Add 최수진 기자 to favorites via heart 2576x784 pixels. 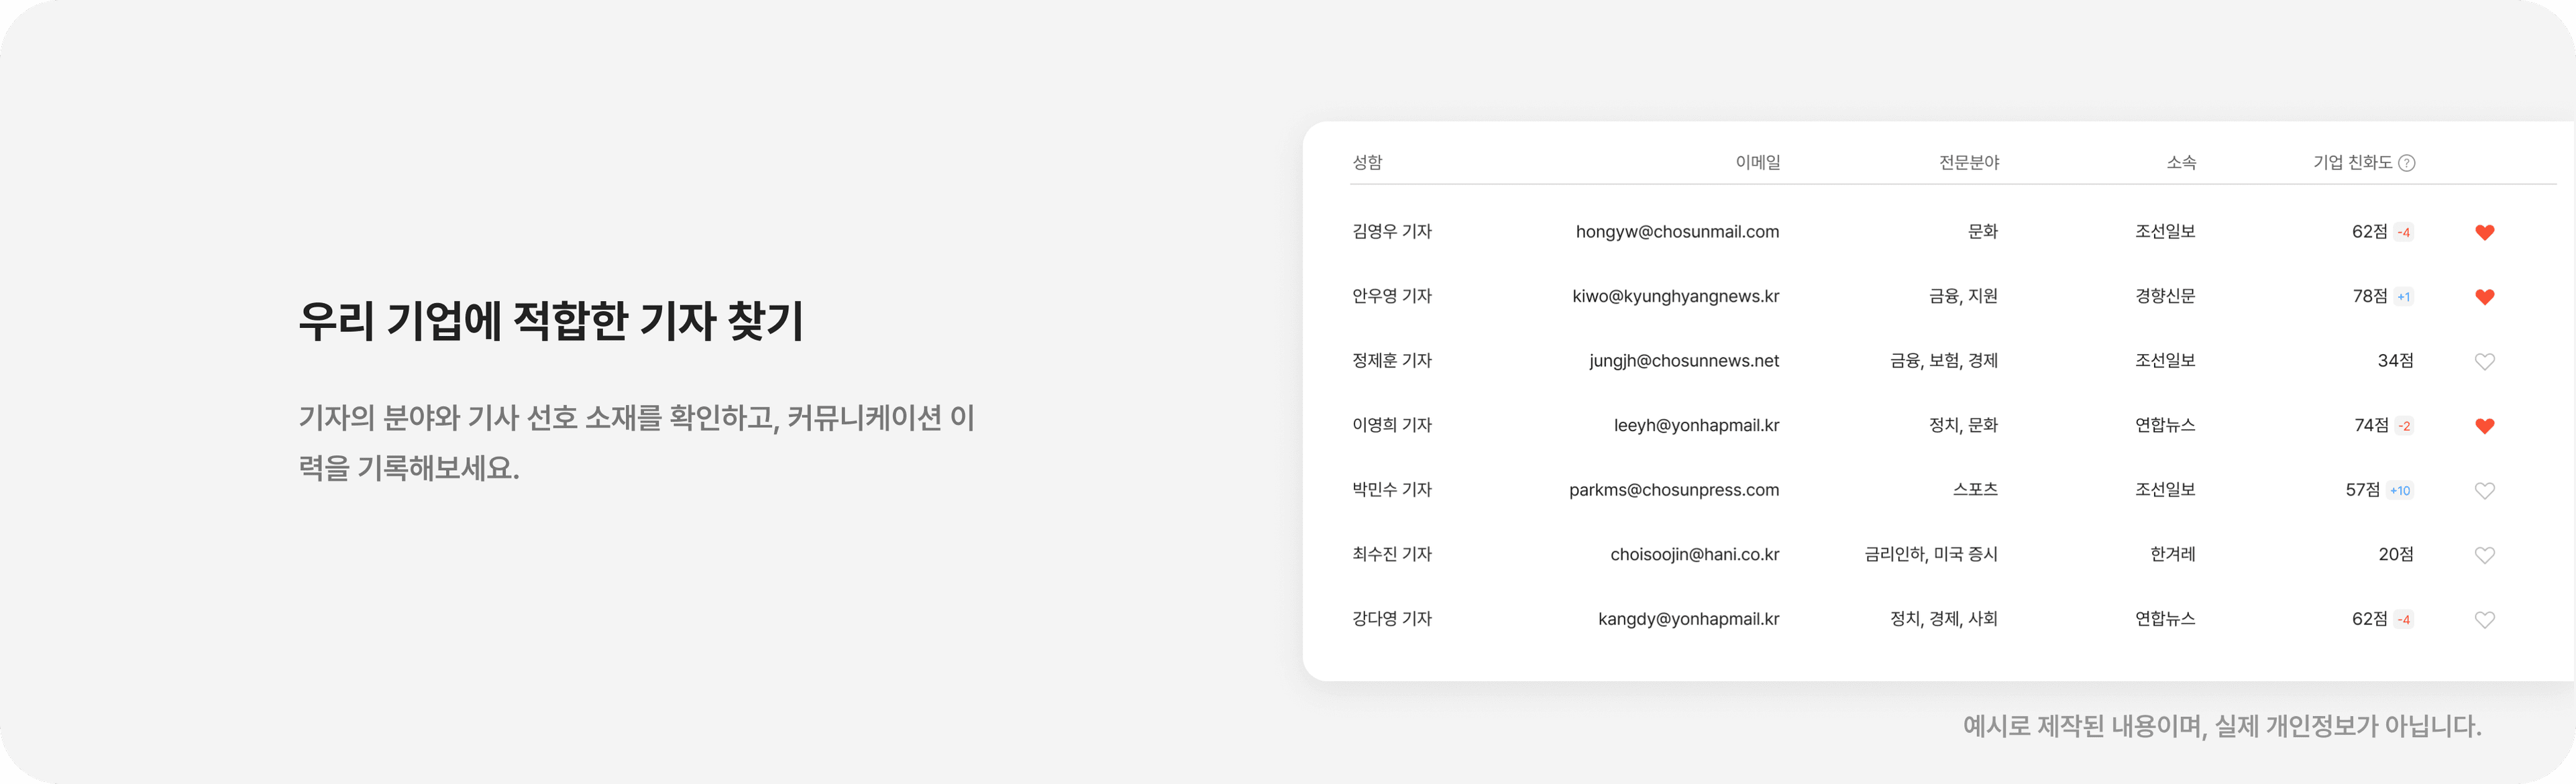[2484, 555]
